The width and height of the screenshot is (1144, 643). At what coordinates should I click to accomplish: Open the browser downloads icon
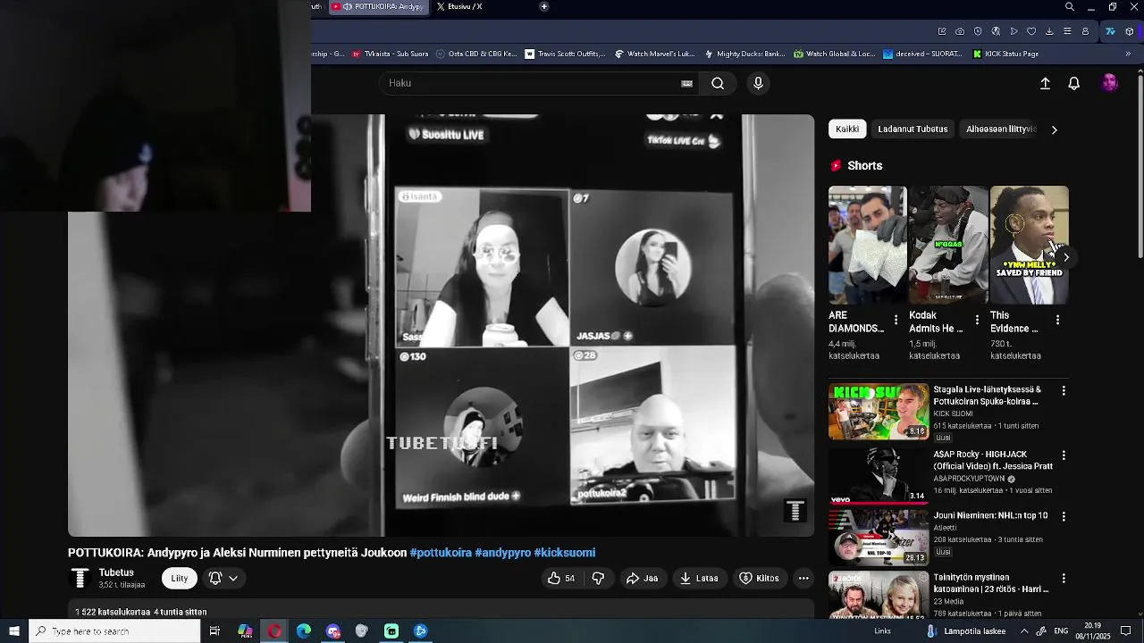click(x=1049, y=31)
